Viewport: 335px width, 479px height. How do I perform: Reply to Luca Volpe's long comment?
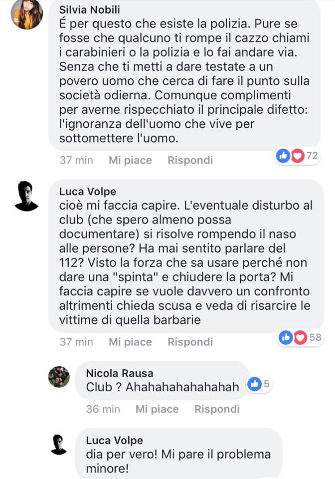[x=190, y=342]
